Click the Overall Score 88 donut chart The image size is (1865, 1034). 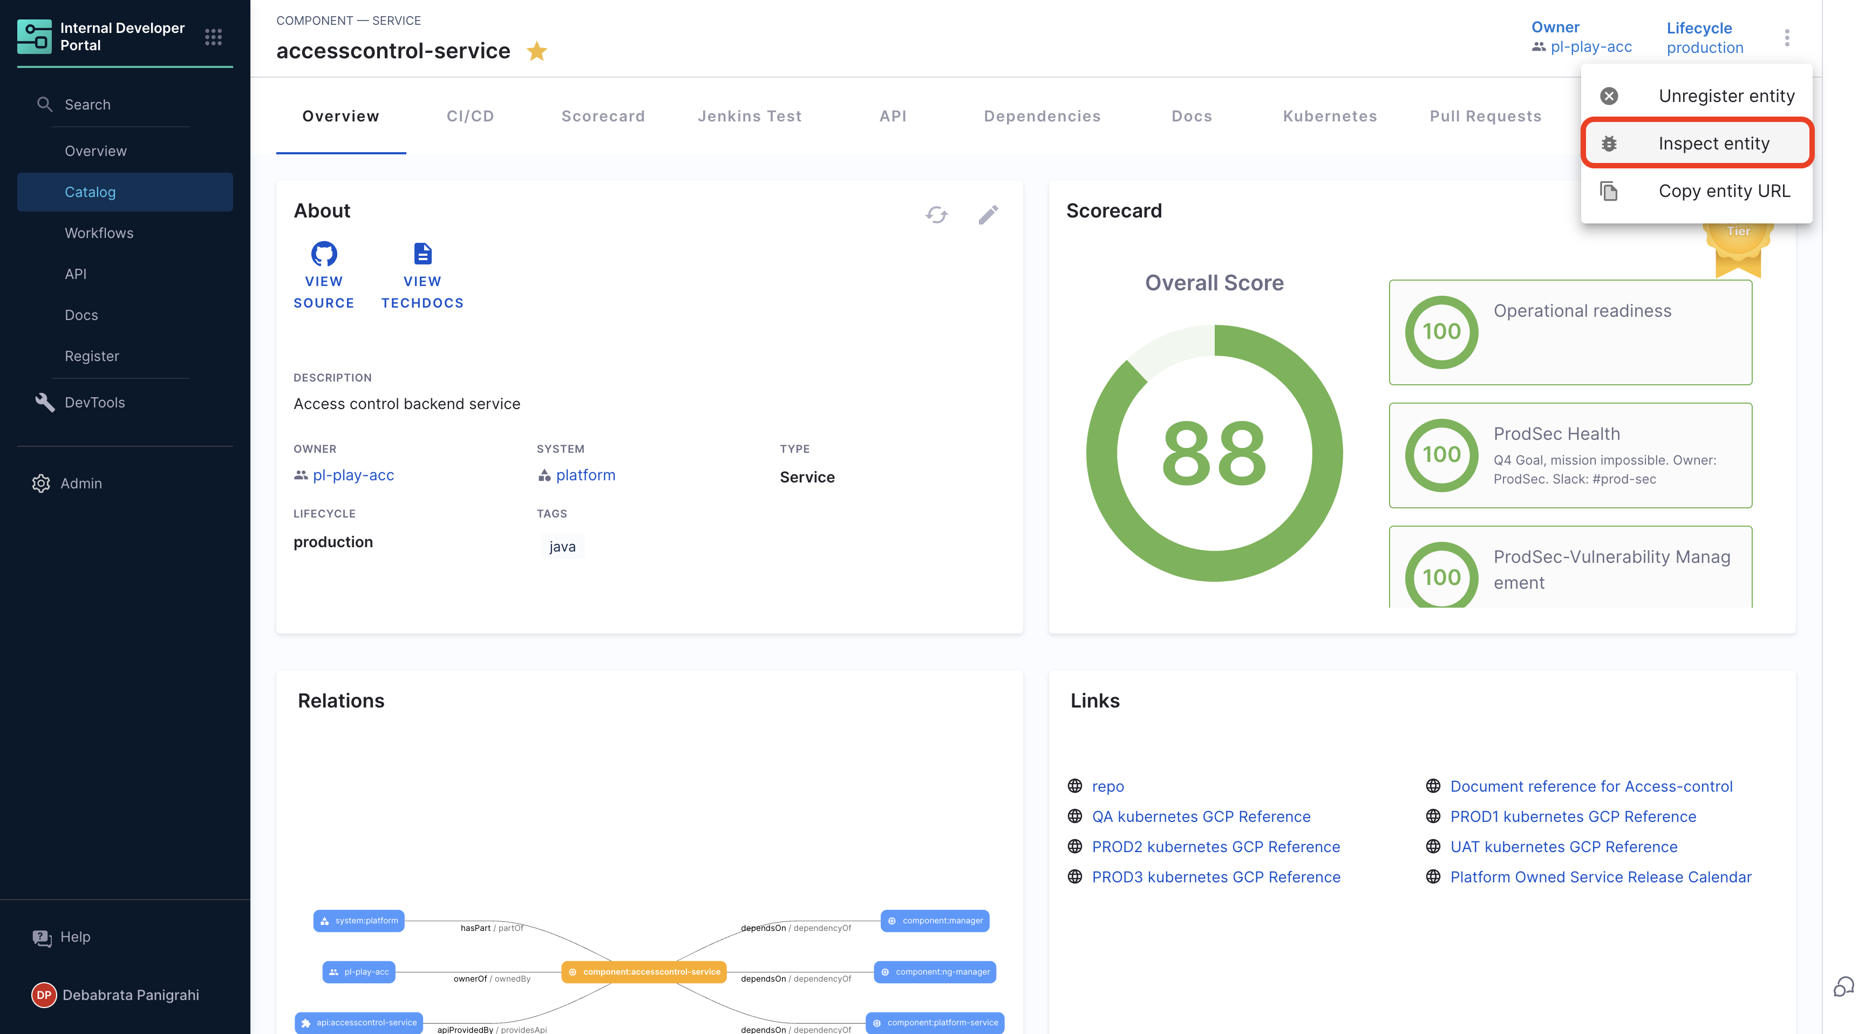click(x=1214, y=453)
